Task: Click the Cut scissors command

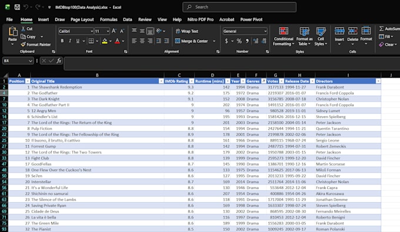Action: pos(27,29)
